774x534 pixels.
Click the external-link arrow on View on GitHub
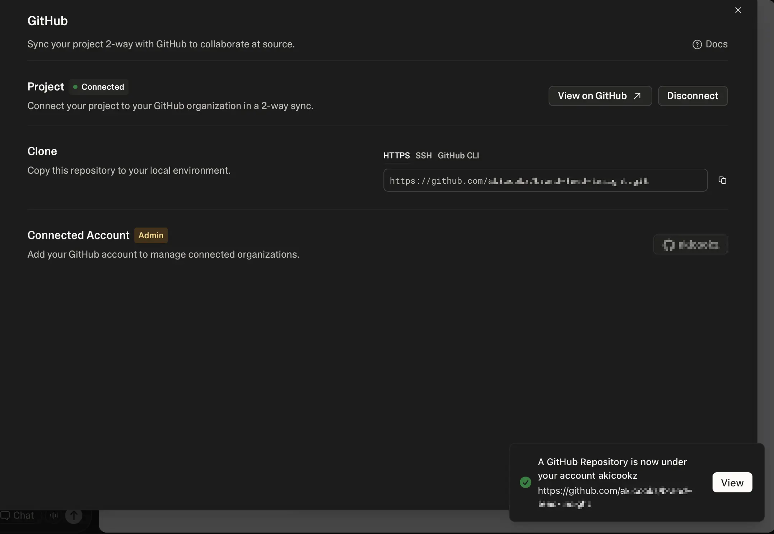tap(637, 95)
